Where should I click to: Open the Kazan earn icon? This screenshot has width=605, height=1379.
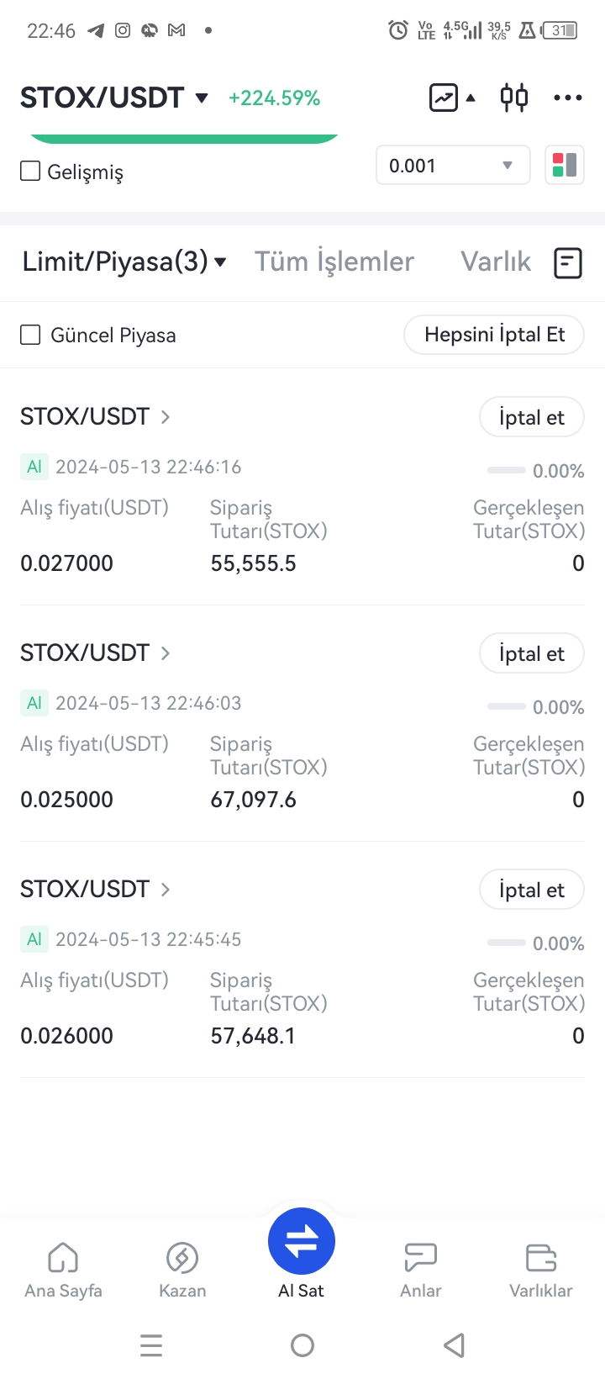182,1271
